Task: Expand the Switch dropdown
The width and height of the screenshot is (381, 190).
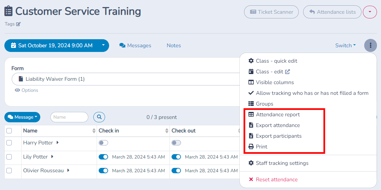Action: (x=345, y=45)
